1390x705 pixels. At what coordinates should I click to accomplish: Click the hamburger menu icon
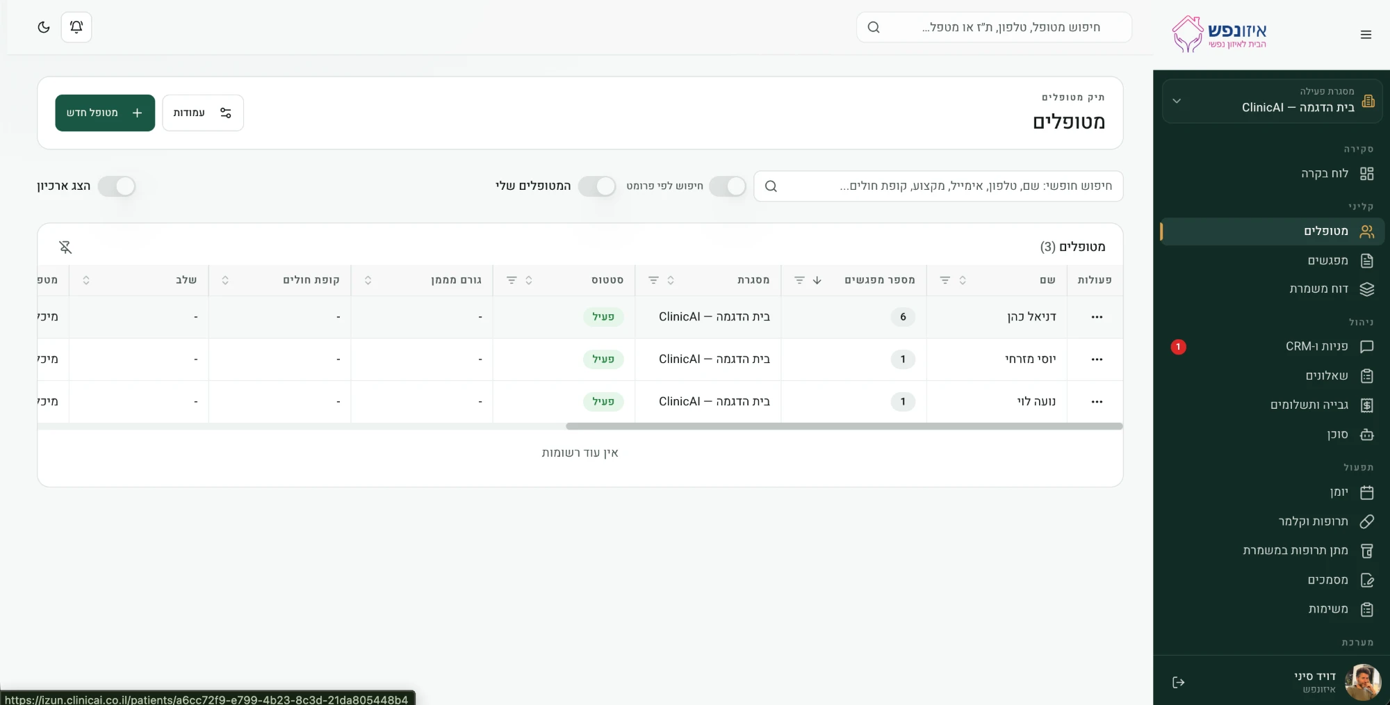[1366, 35]
